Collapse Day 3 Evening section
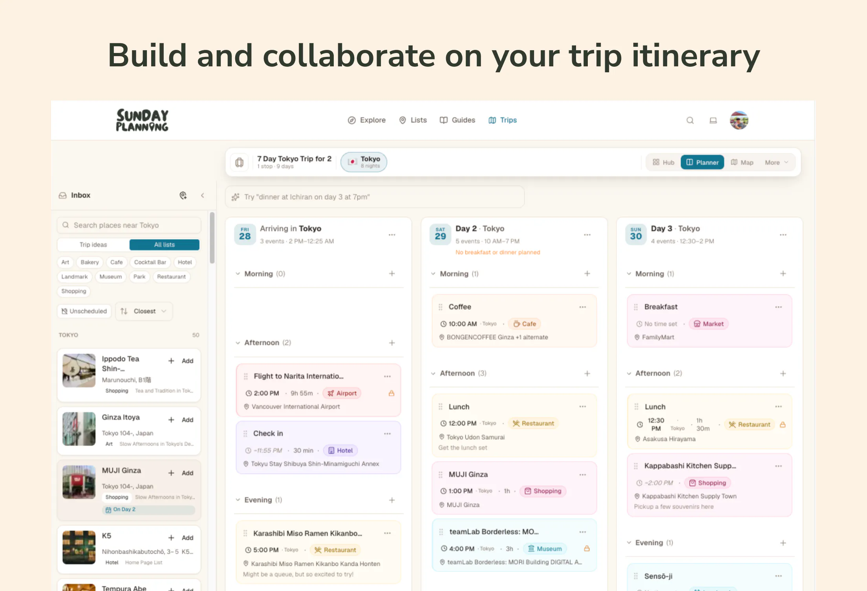Viewport: 867px width, 591px height. (629, 543)
